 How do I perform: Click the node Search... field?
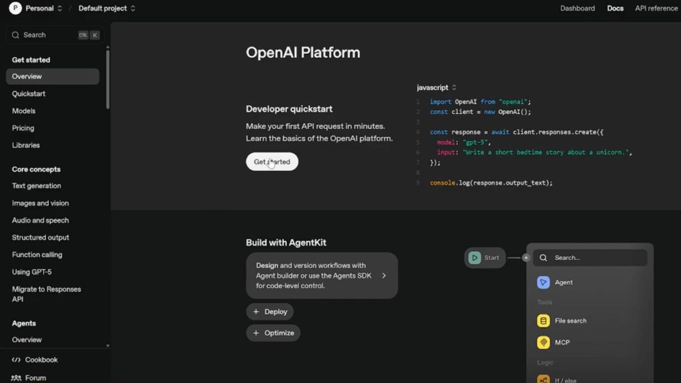(590, 258)
